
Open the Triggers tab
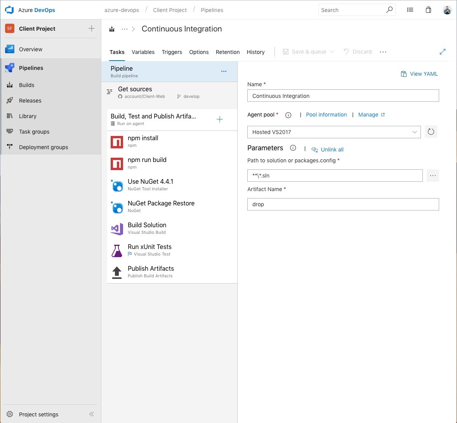pos(172,52)
